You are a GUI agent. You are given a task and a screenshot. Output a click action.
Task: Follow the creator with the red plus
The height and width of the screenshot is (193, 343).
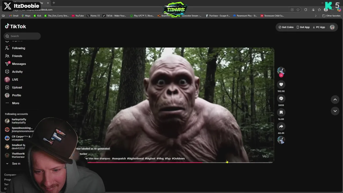[281, 75]
